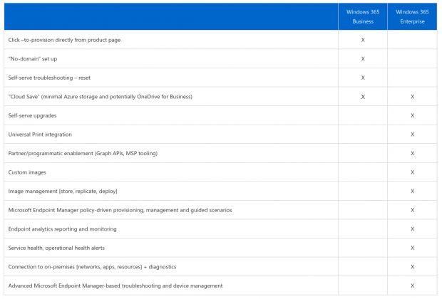Select the '"Cloud Save" (minimal Azure storage' row text
This screenshot has width=442, height=299.
pyautogui.click(x=100, y=97)
